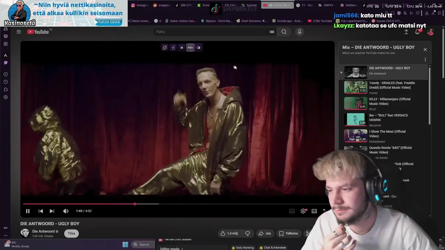Open YouTube notifications bell
This screenshot has width=445, height=250.
pyautogui.click(x=418, y=32)
